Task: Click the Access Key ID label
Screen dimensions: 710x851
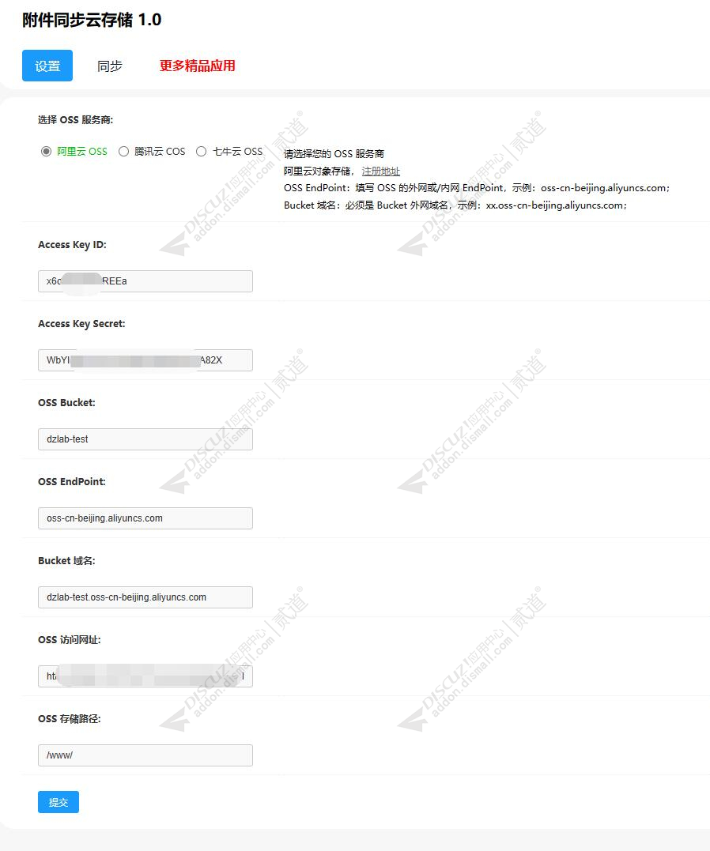Action: pos(72,245)
